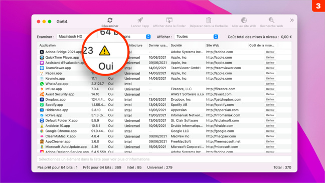Click 'Prêt pour 64 bits : 369' status

click(102, 167)
